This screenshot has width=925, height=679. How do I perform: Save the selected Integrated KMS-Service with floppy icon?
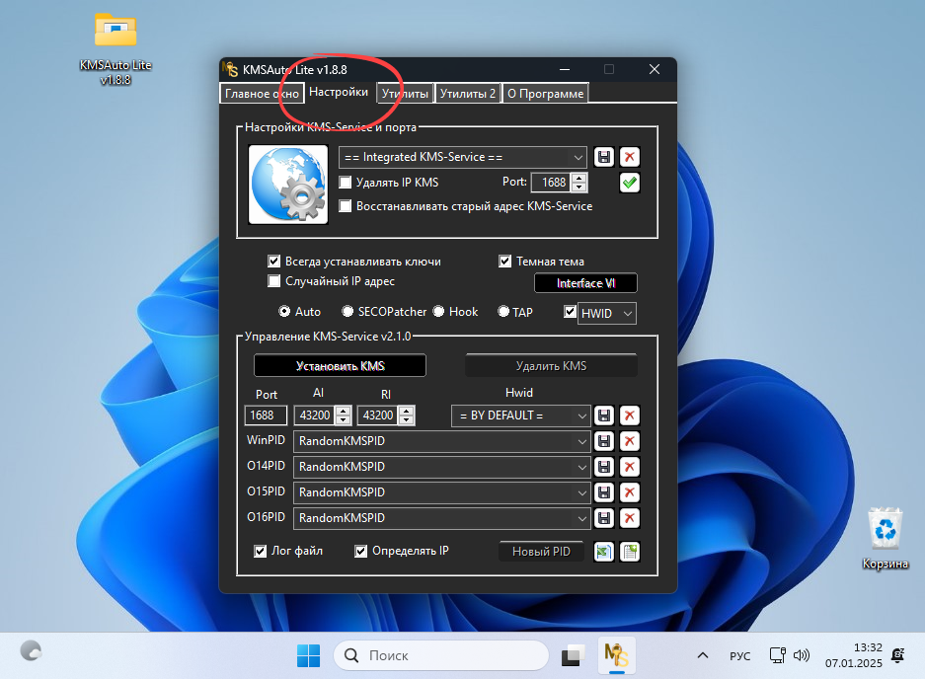pos(603,156)
